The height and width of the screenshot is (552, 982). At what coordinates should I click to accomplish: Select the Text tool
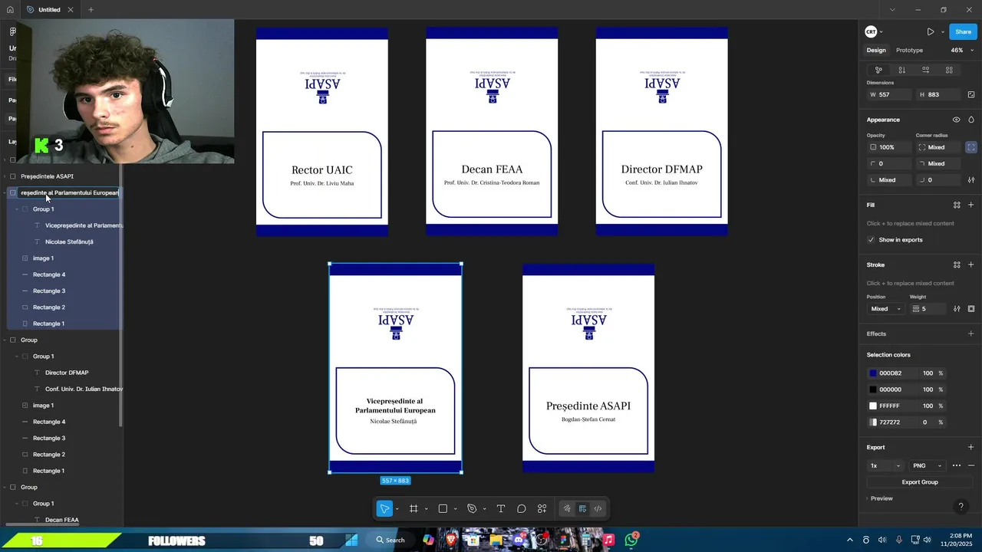[501, 509]
